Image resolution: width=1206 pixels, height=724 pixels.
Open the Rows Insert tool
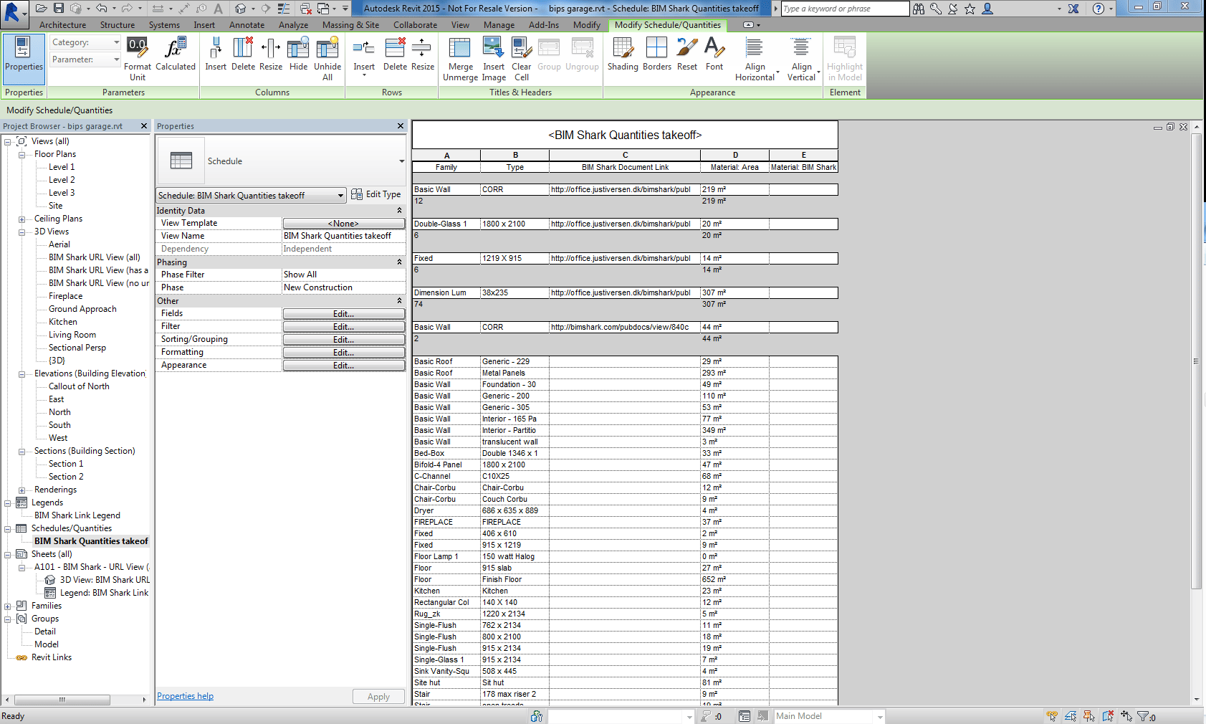(364, 56)
